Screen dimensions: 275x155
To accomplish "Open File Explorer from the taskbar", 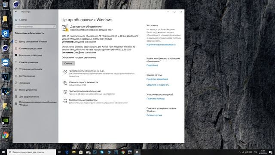I will [74, 152].
